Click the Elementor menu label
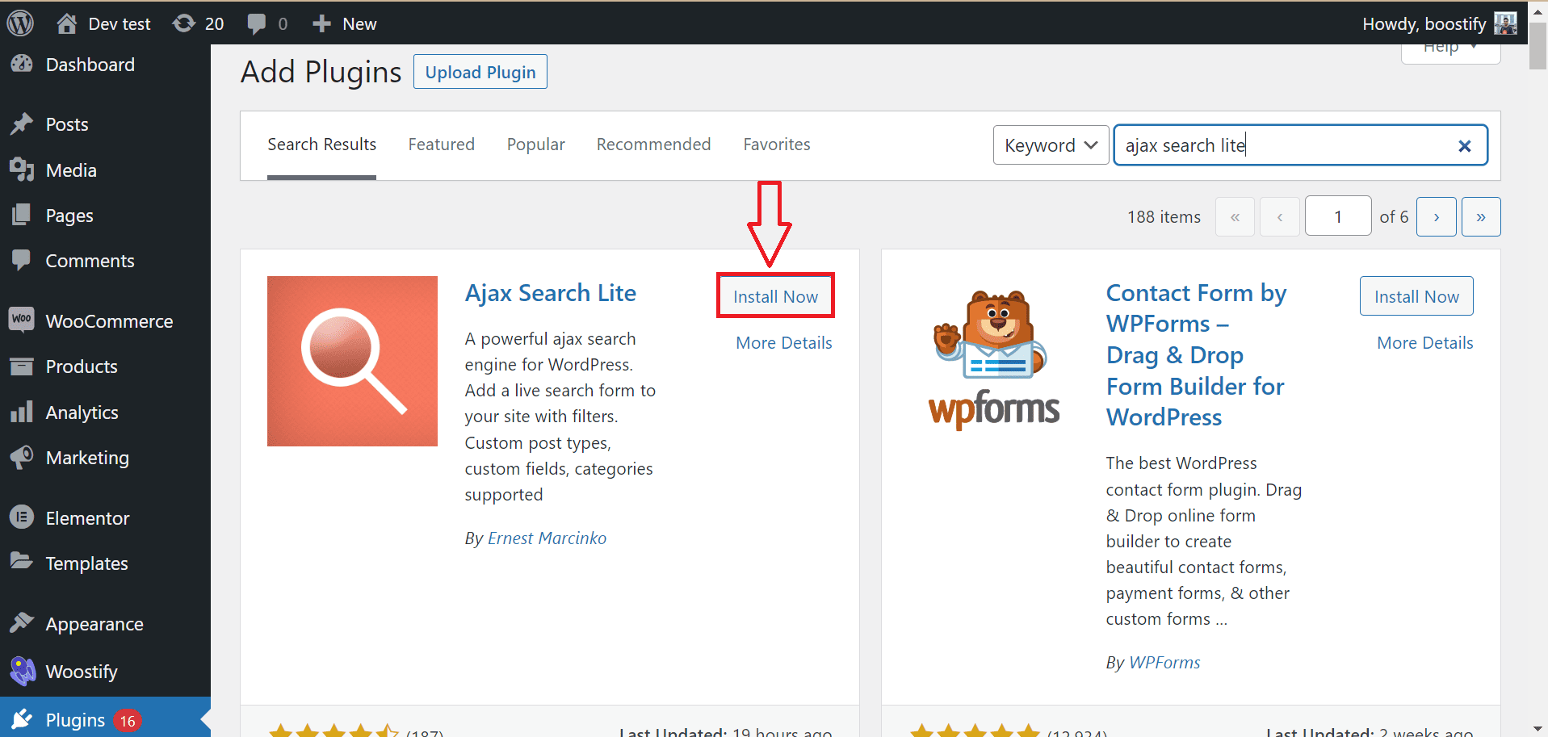The image size is (1548, 737). [87, 518]
